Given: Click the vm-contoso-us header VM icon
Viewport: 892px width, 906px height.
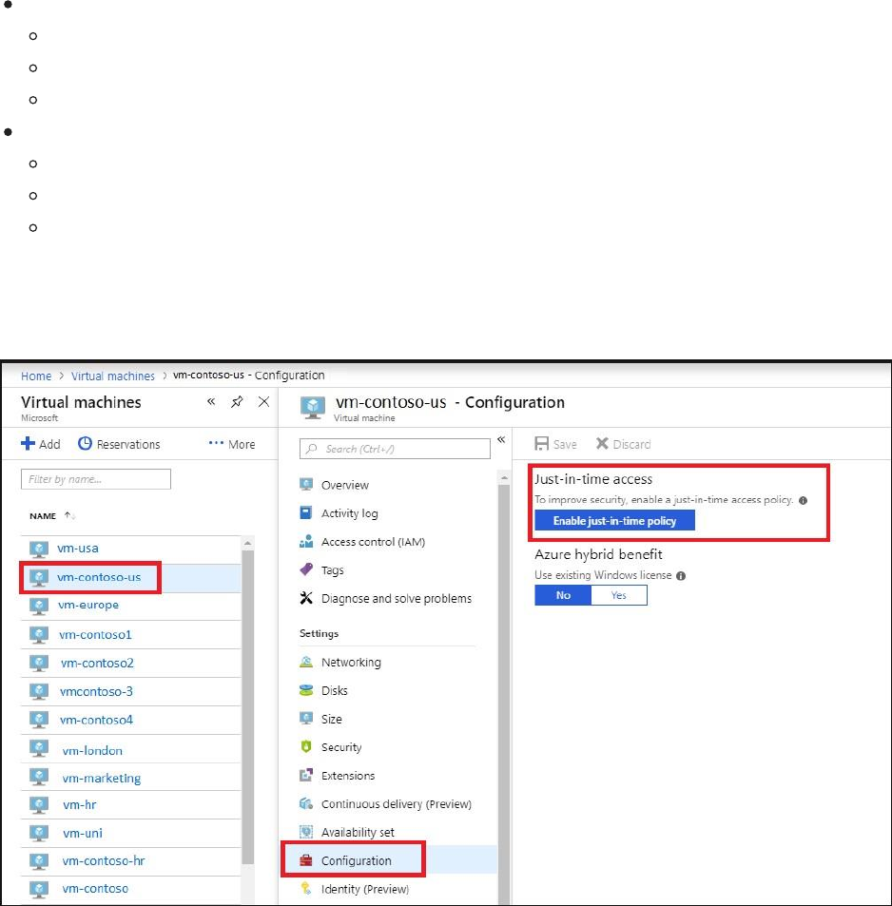Looking at the screenshot, I should click(x=313, y=407).
